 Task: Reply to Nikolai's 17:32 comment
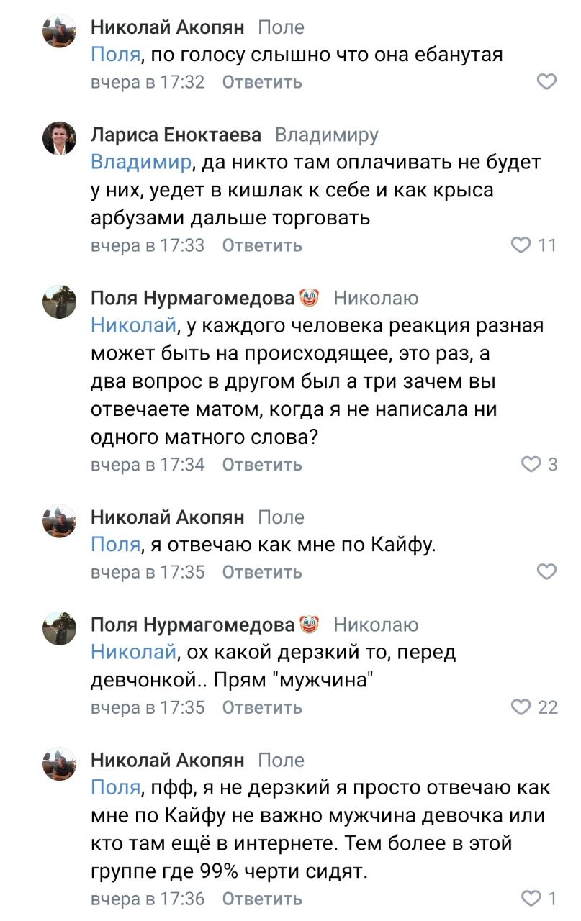point(262,82)
